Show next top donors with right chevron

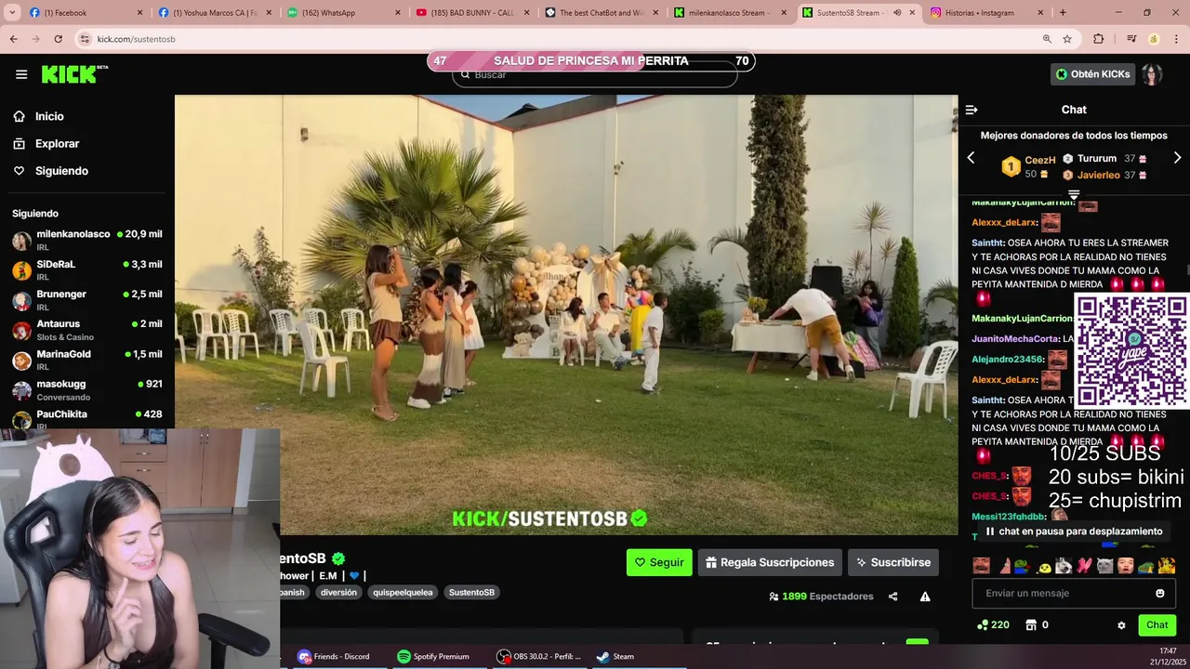(1177, 158)
